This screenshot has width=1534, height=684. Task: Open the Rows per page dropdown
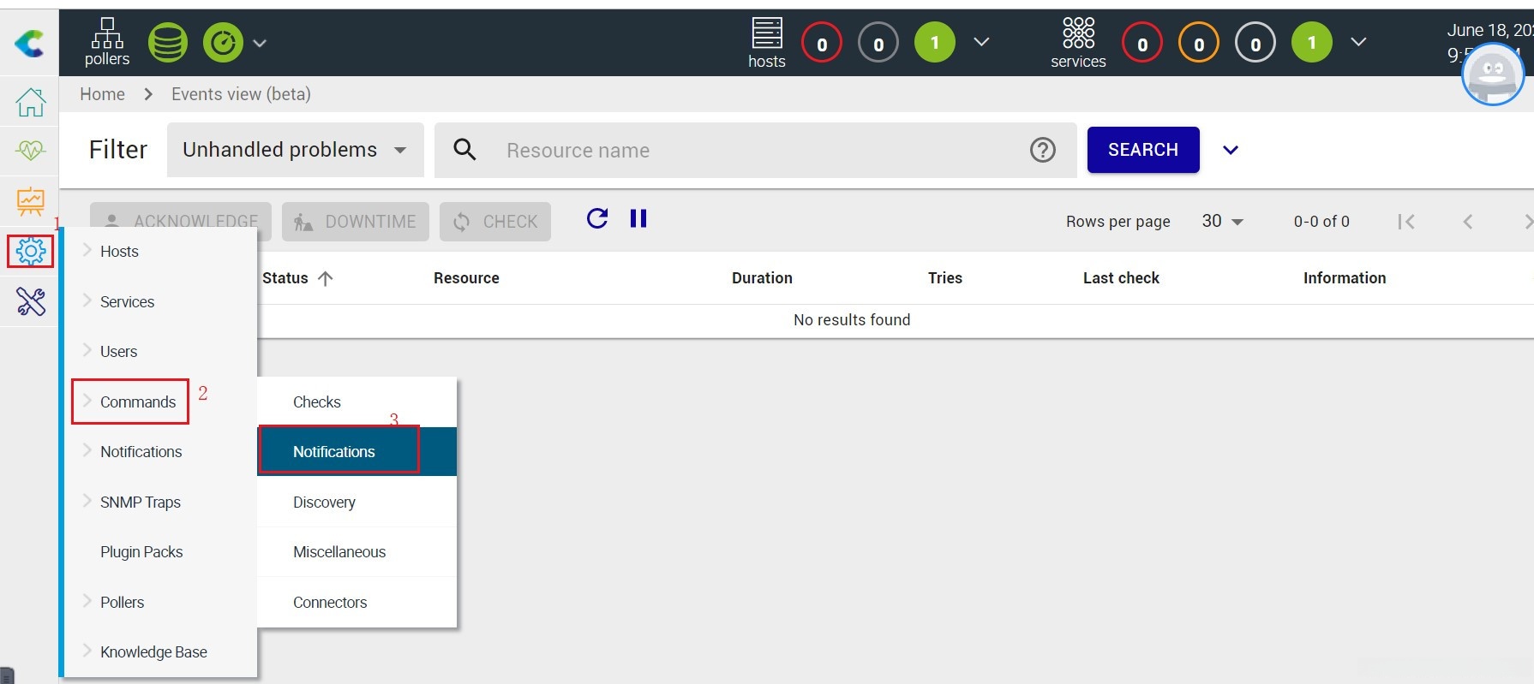1222,221
